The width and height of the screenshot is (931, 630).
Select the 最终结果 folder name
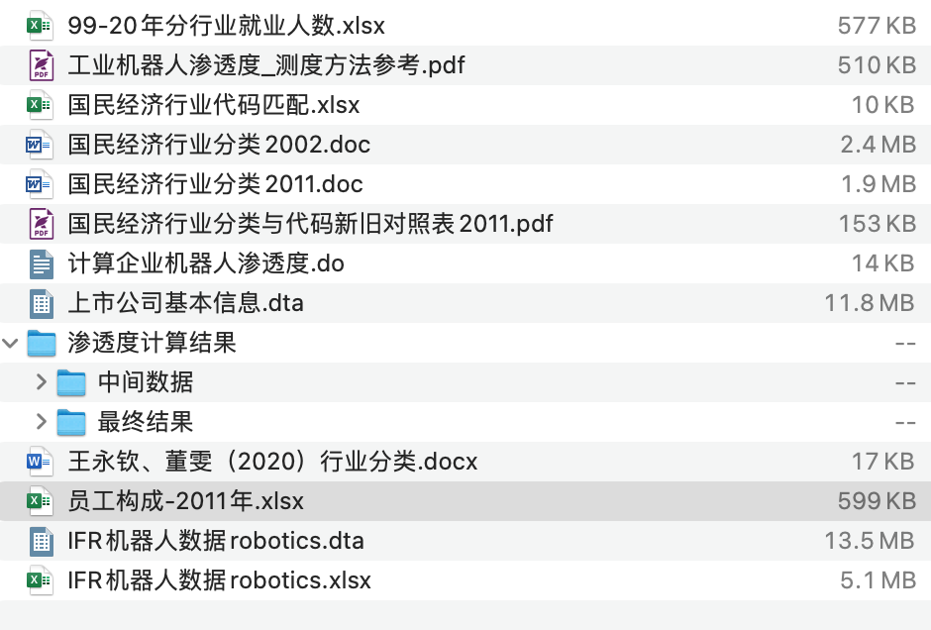tap(145, 422)
